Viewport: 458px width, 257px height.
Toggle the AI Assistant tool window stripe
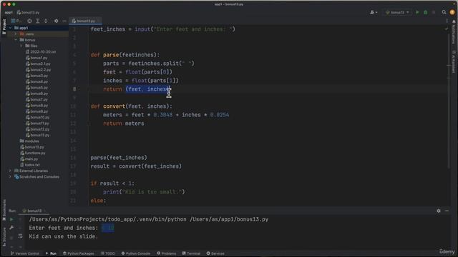coord(454,62)
